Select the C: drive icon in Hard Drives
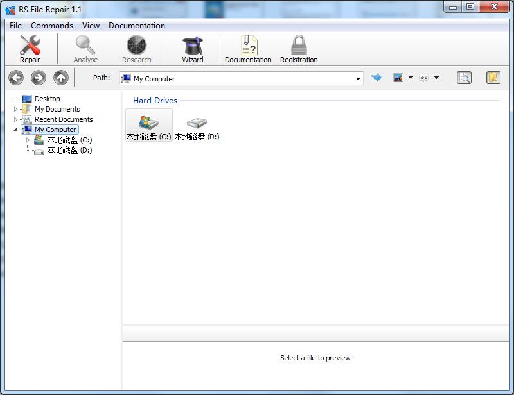 (x=149, y=122)
